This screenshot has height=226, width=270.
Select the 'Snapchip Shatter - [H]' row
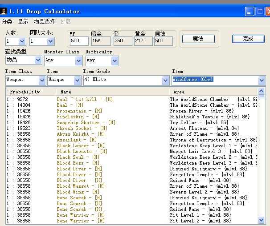pos(132,122)
